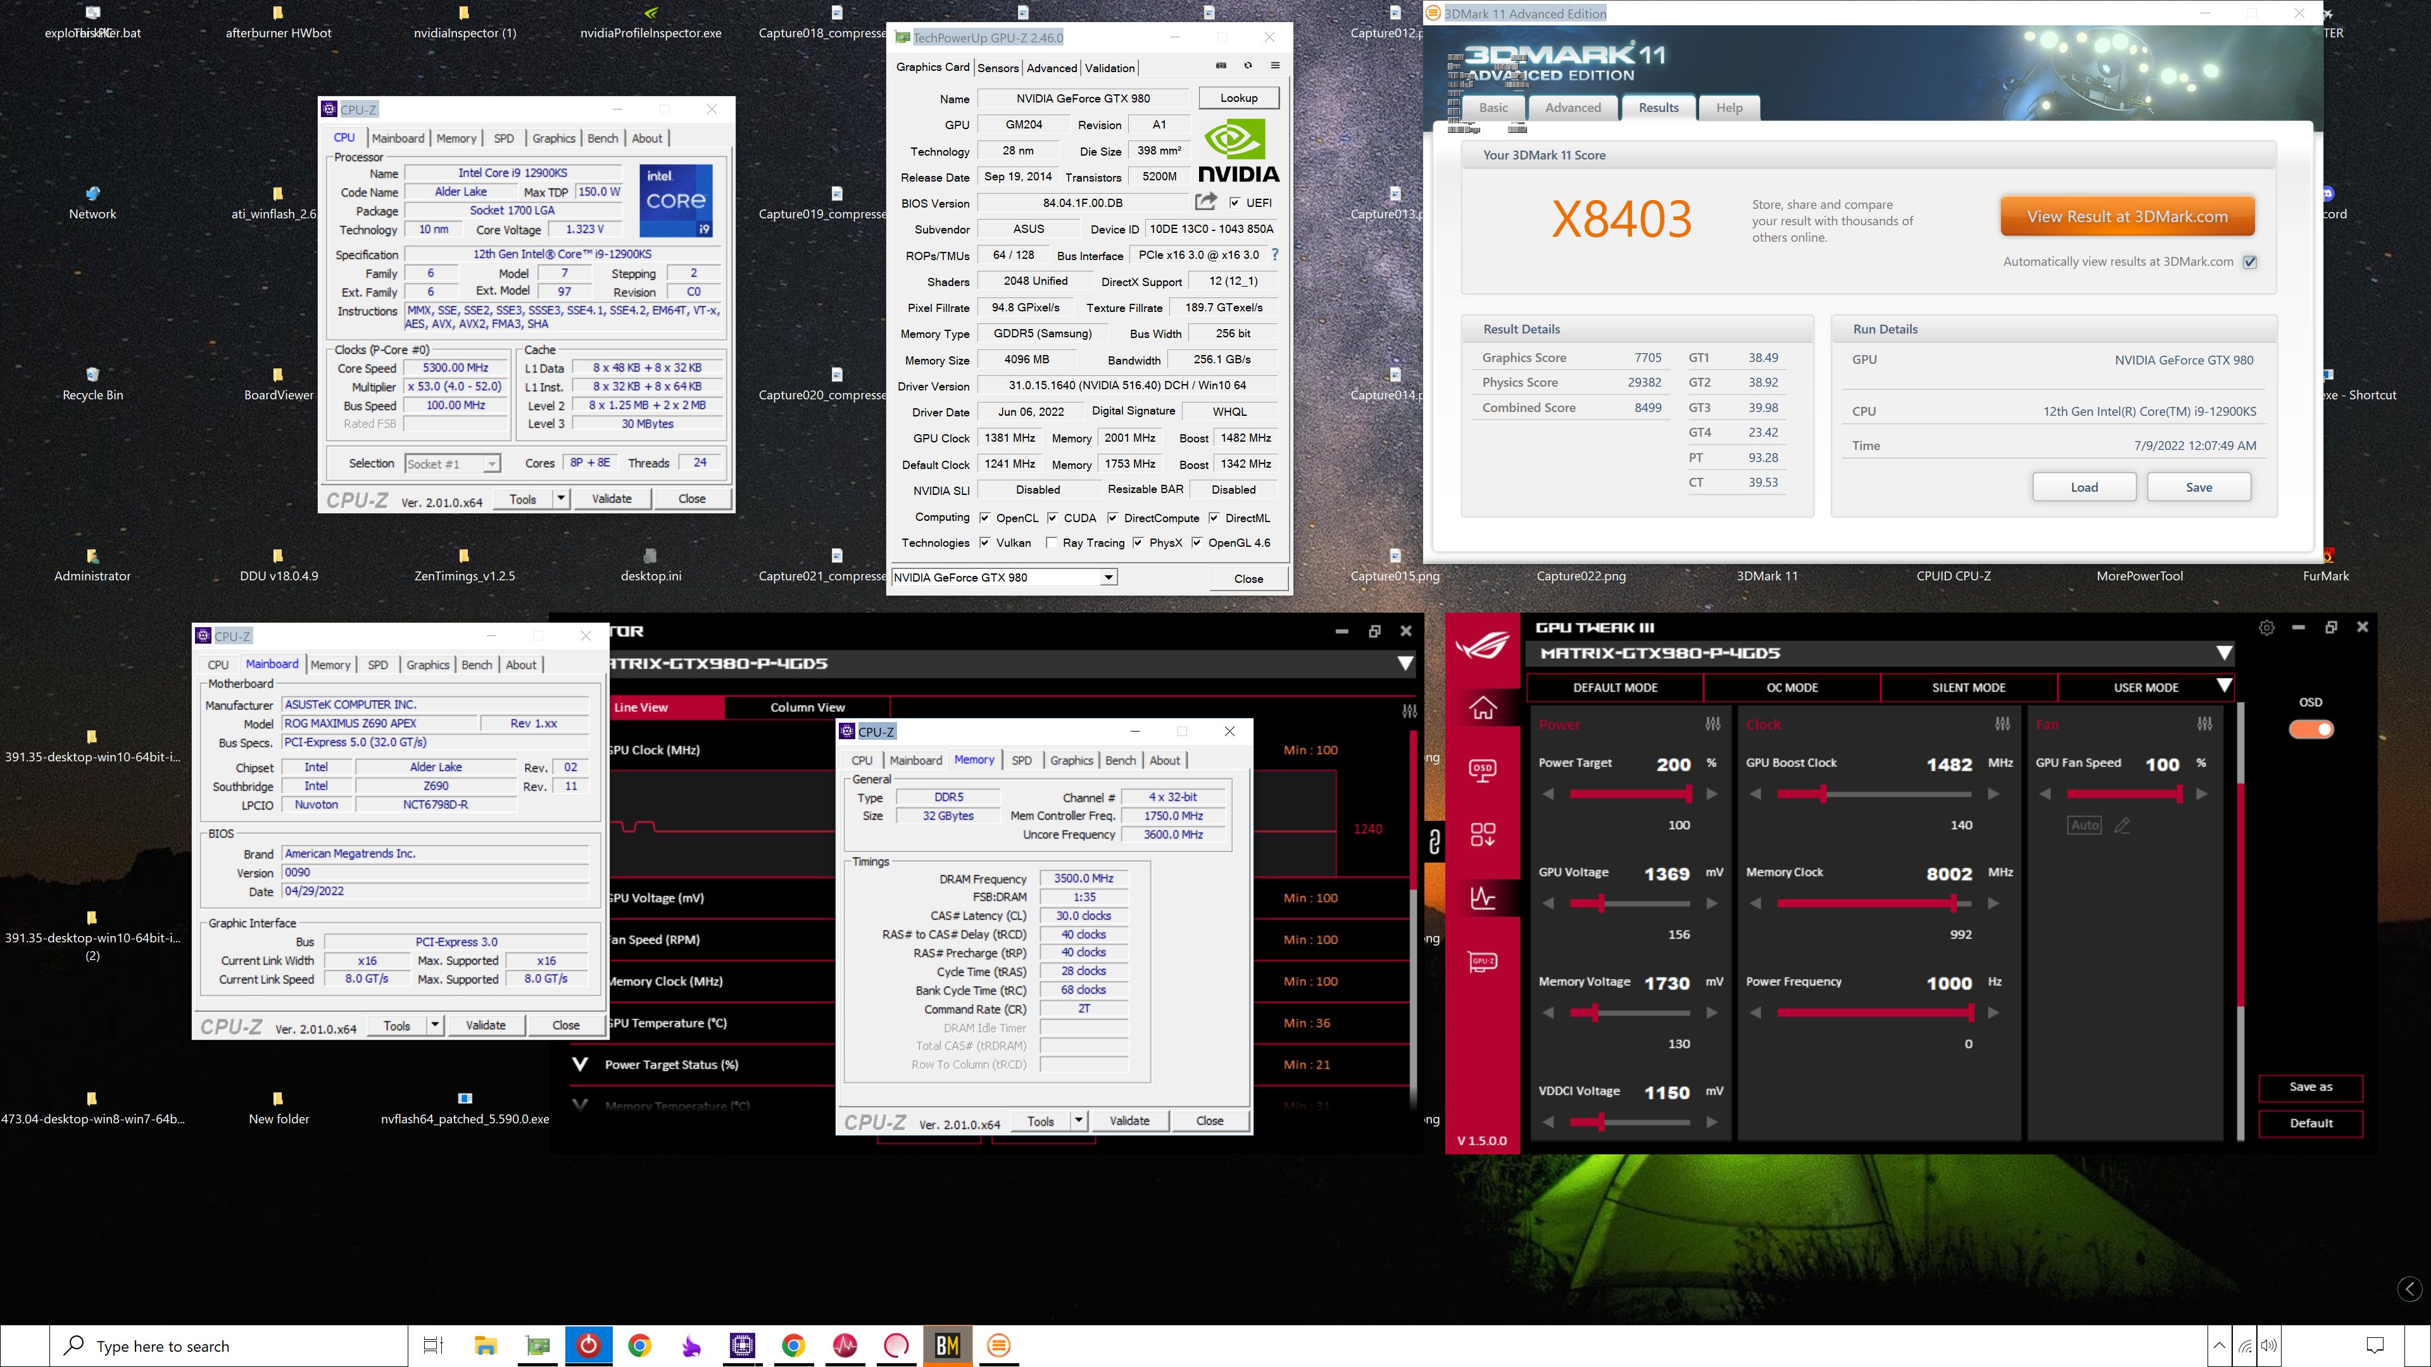This screenshot has width=2431, height=1367.
Task: Switch to Advanced tab in 3DMark 11
Action: click(x=1572, y=108)
